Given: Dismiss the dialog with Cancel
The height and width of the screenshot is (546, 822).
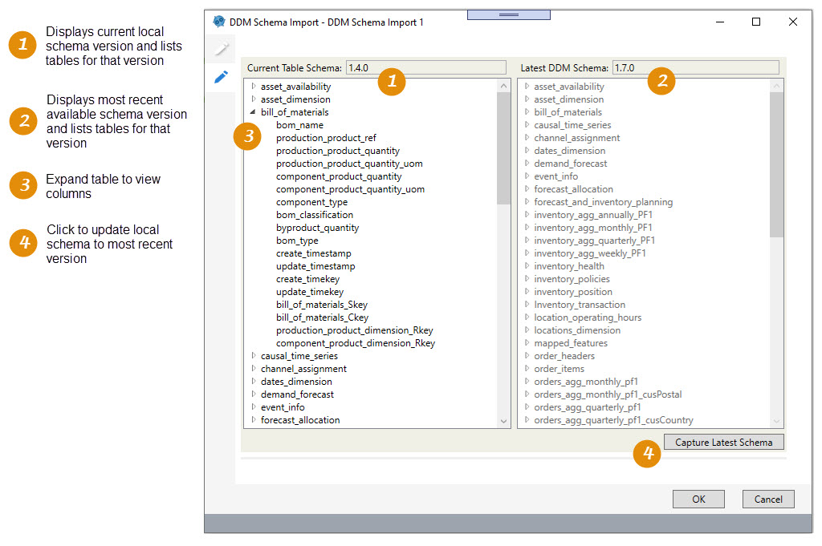Looking at the screenshot, I should [768, 499].
